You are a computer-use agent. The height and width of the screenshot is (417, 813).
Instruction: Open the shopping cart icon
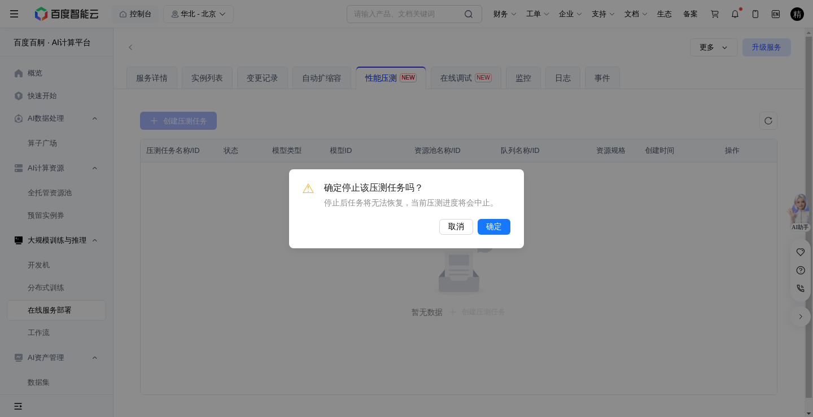pyautogui.click(x=715, y=14)
